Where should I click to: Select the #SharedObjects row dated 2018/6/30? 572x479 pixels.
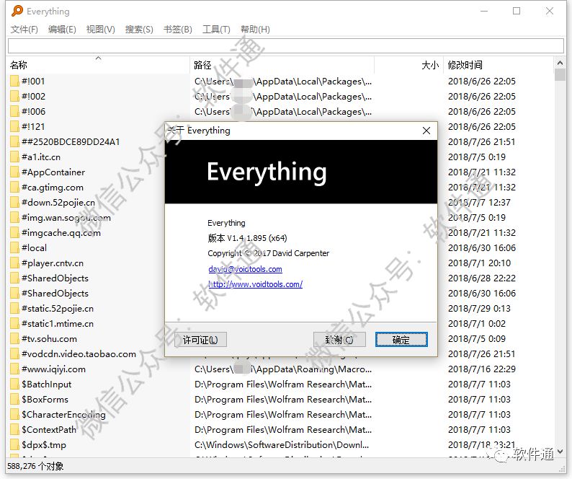click(x=280, y=294)
